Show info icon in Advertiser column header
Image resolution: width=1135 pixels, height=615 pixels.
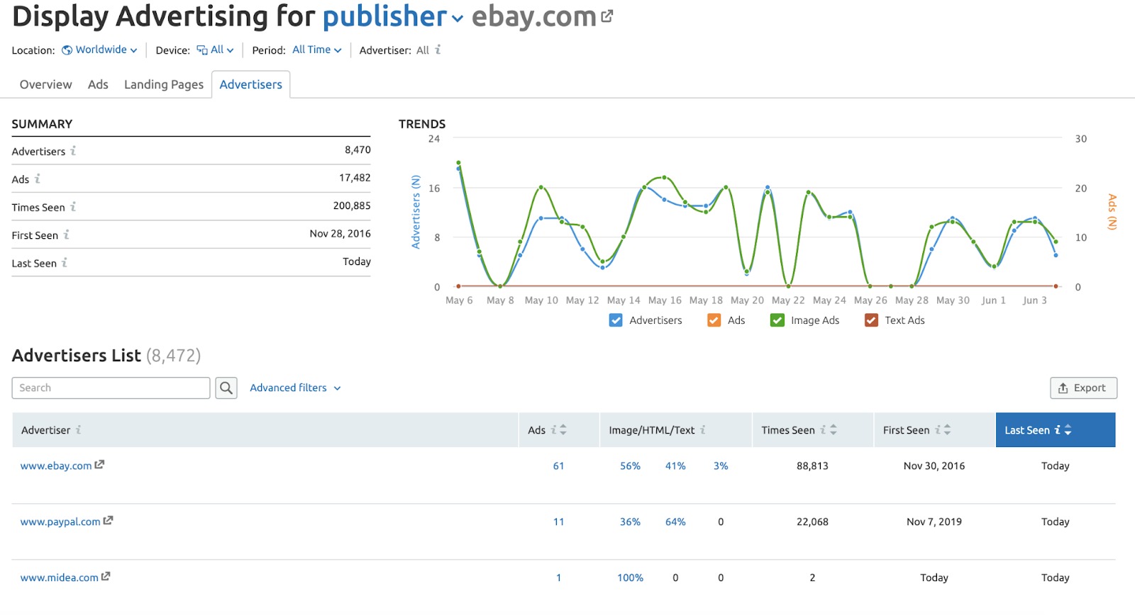[x=79, y=429]
